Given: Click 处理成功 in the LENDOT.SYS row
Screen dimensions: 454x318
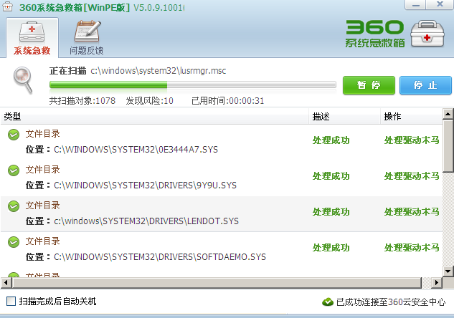Looking at the screenshot, I should click(331, 212).
